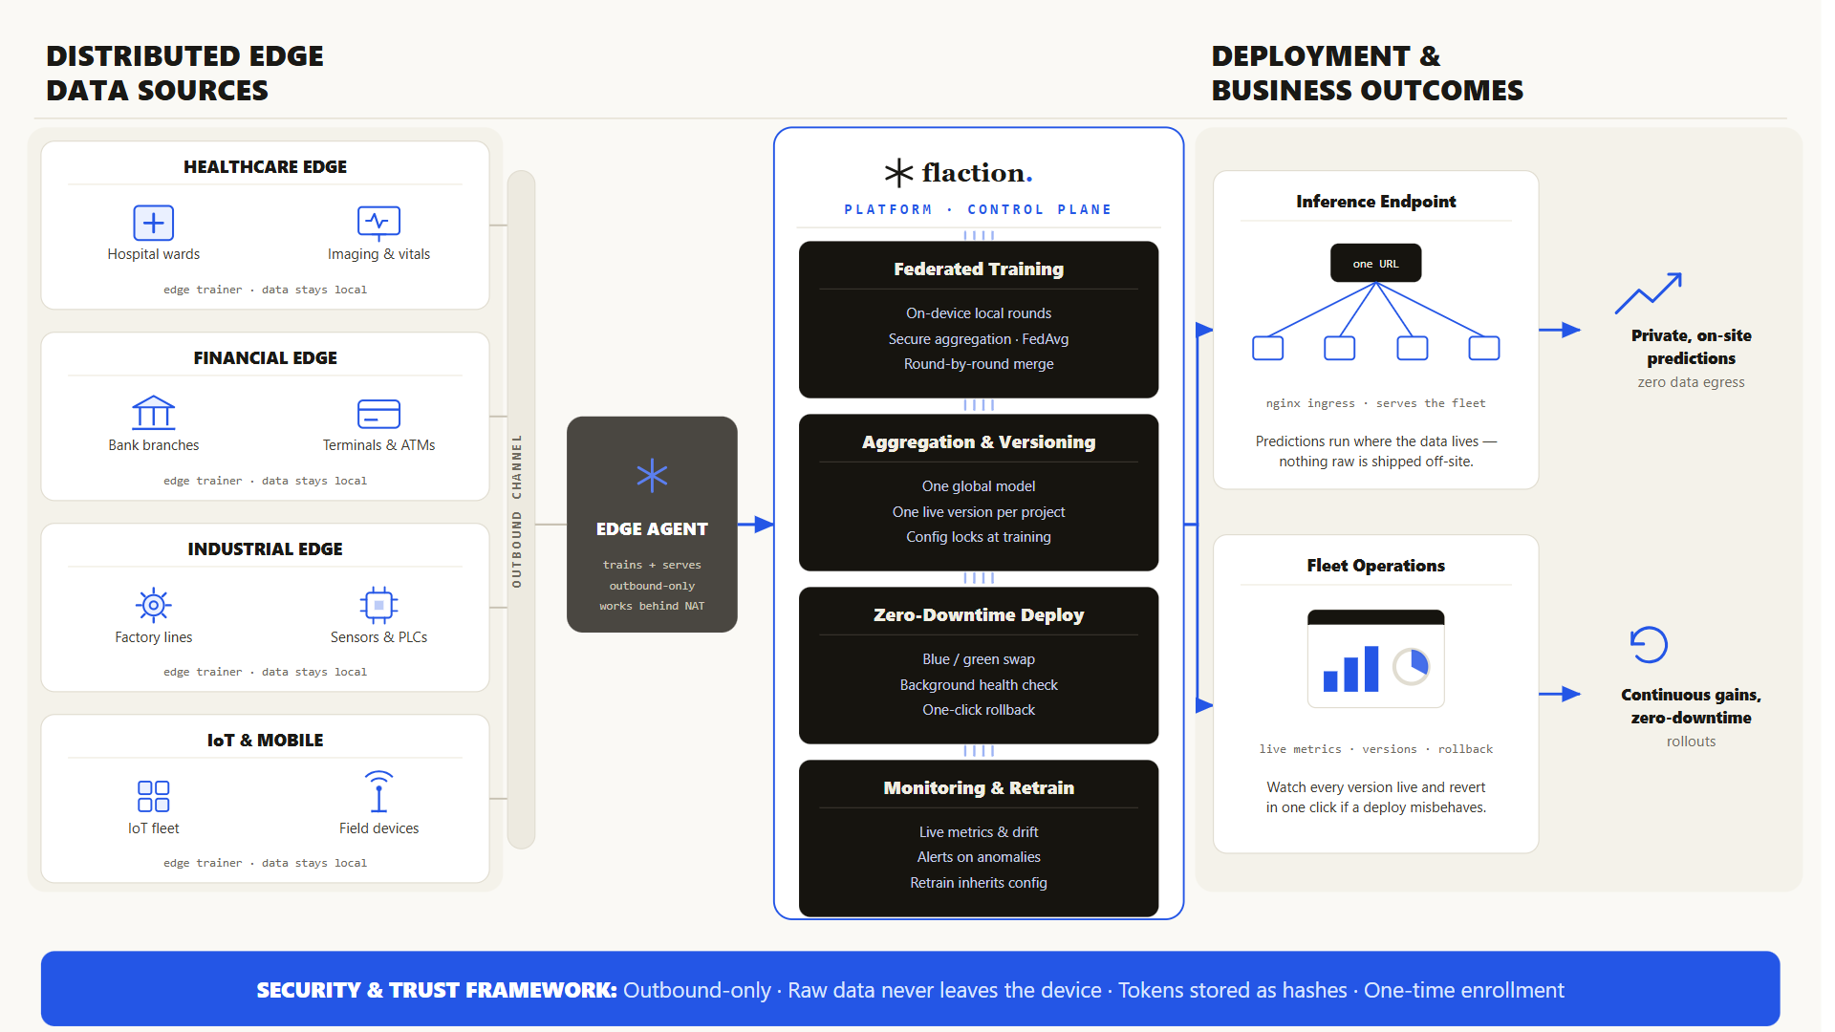Image resolution: width=1835 pixels, height=1032 pixels.
Task: Click the circular rollback arrow icon
Action: [1649, 645]
